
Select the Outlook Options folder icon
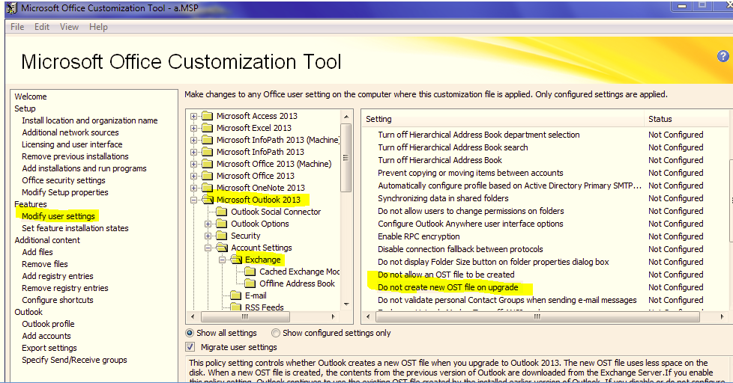coord(222,224)
